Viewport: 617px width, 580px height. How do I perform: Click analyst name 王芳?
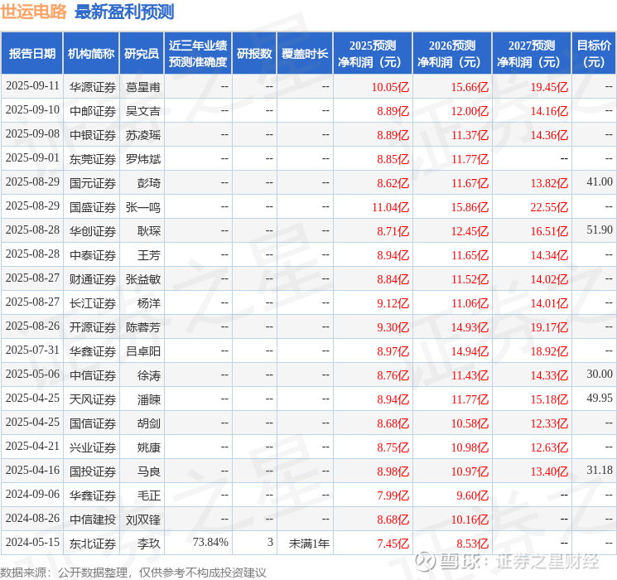[149, 255]
